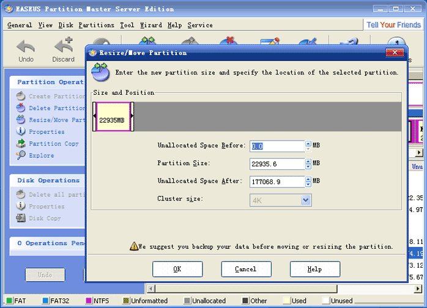Image resolution: width=427 pixels, height=308 pixels.
Task: Open the Wizard menu
Action: pos(151,25)
